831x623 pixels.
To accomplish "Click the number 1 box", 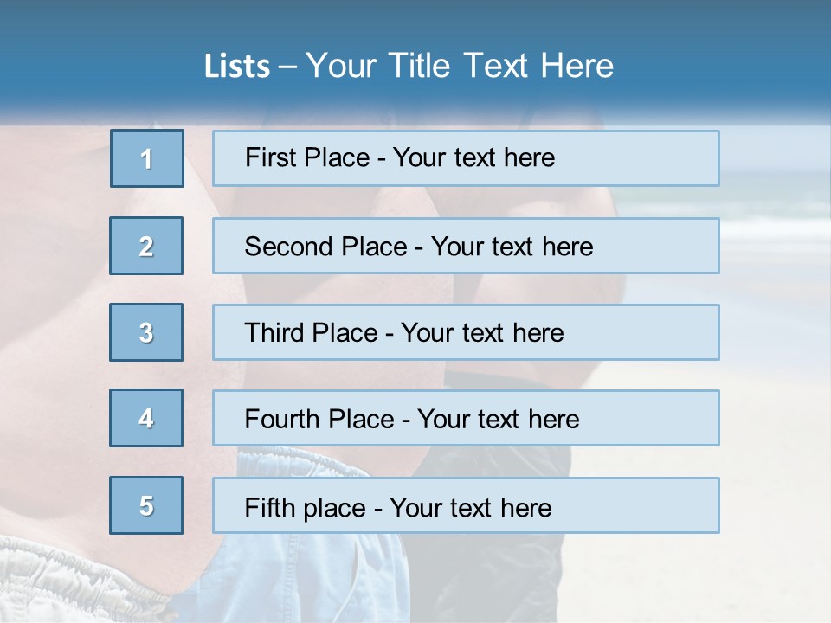I will (x=146, y=158).
